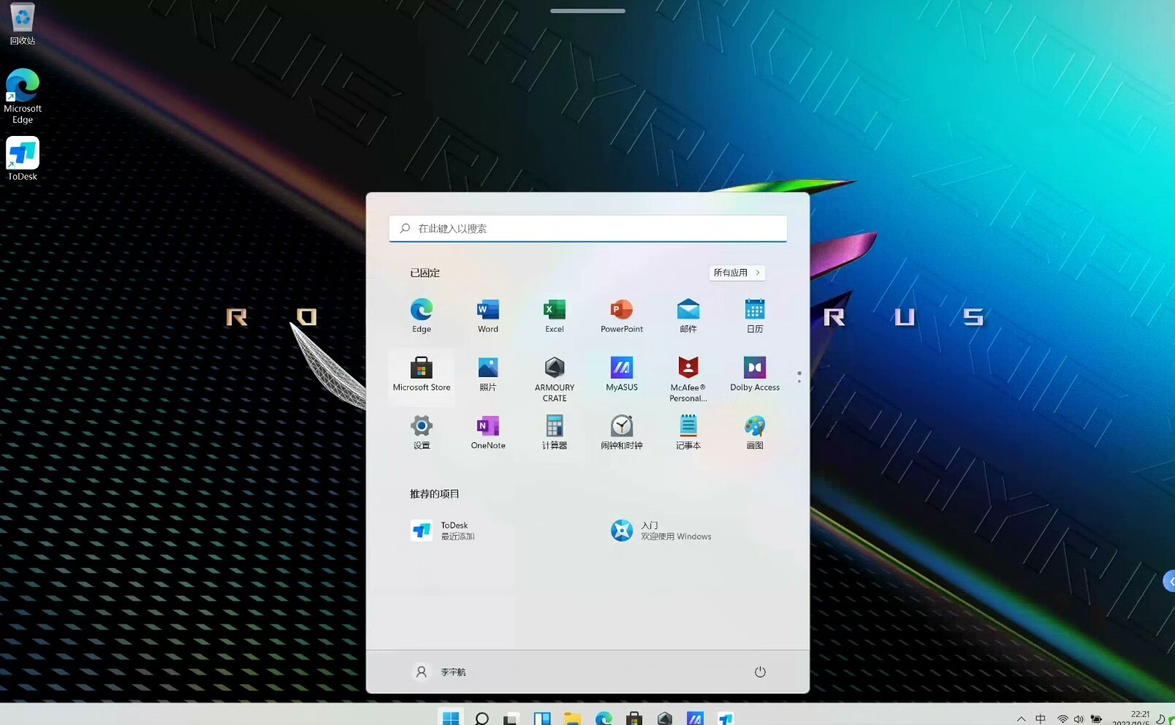Open PowerPoint pinned app

[x=621, y=315]
